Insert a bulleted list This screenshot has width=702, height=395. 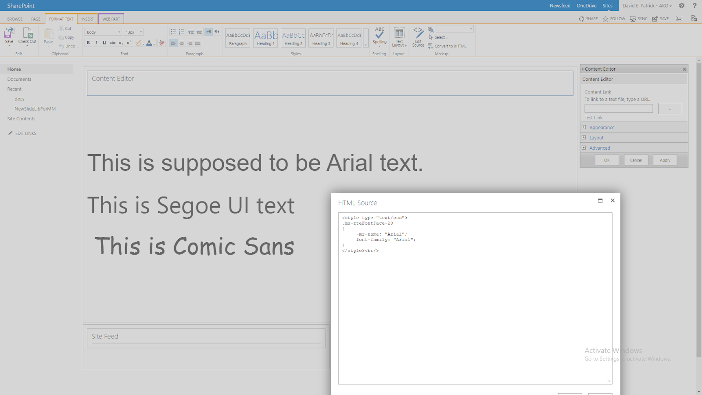pyautogui.click(x=173, y=32)
